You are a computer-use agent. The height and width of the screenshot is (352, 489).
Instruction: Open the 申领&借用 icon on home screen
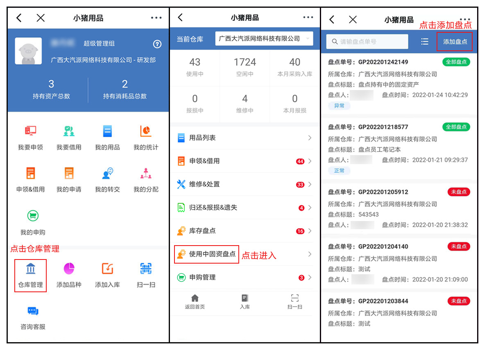(x=31, y=173)
